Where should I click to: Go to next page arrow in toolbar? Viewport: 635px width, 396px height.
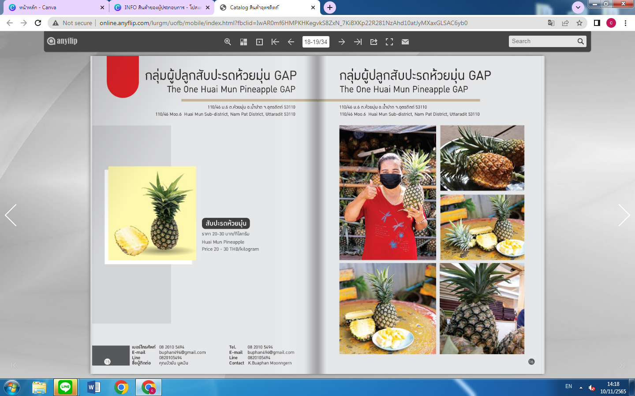342,42
